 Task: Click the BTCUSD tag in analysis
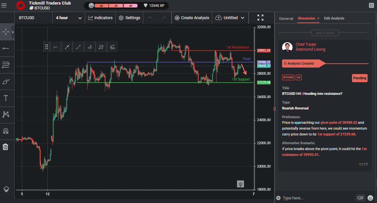tap(288, 77)
